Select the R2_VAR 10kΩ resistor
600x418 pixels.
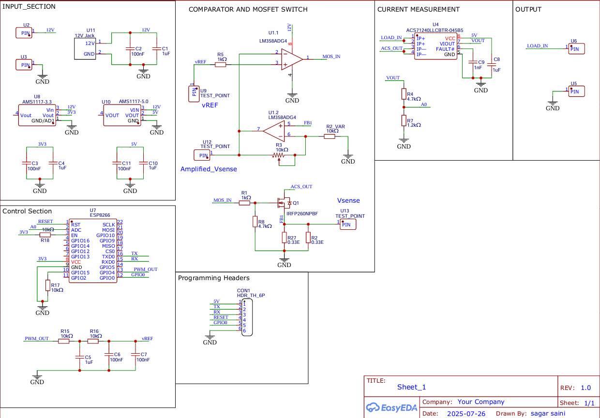point(330,137)
